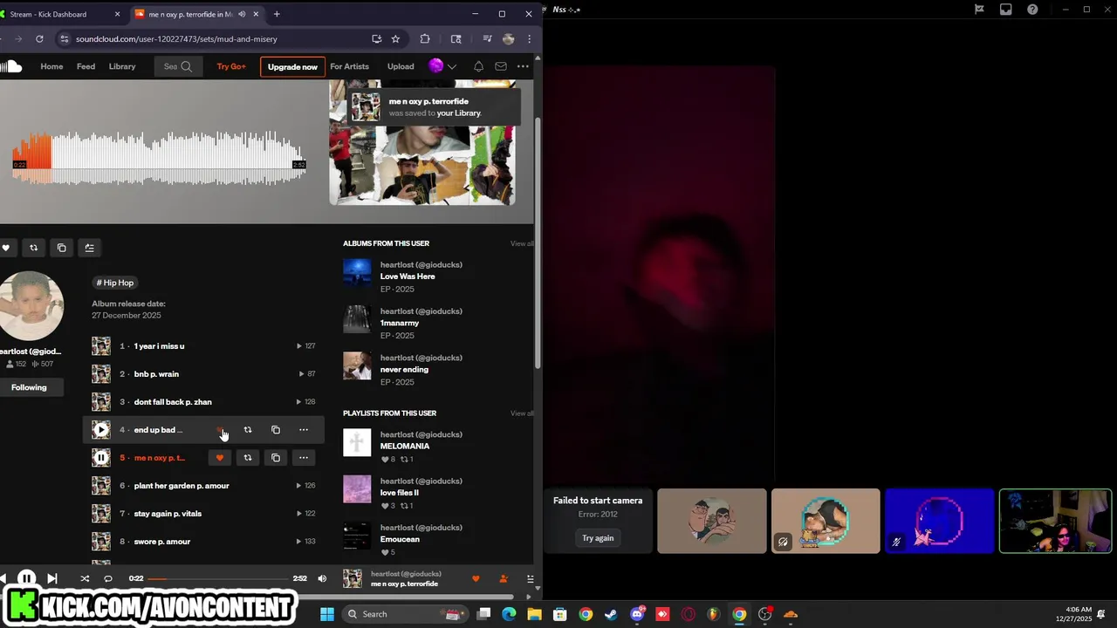Viewport: 1117px width, 628px height.
Task: Open File Explorer from taskbar
Action: pyautogui.click(x=534, y=614)
